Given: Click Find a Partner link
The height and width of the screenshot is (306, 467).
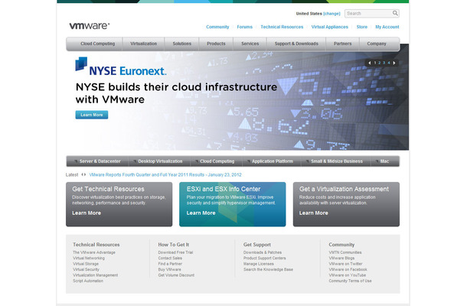Looking at the screenshot, I should 170,264.
